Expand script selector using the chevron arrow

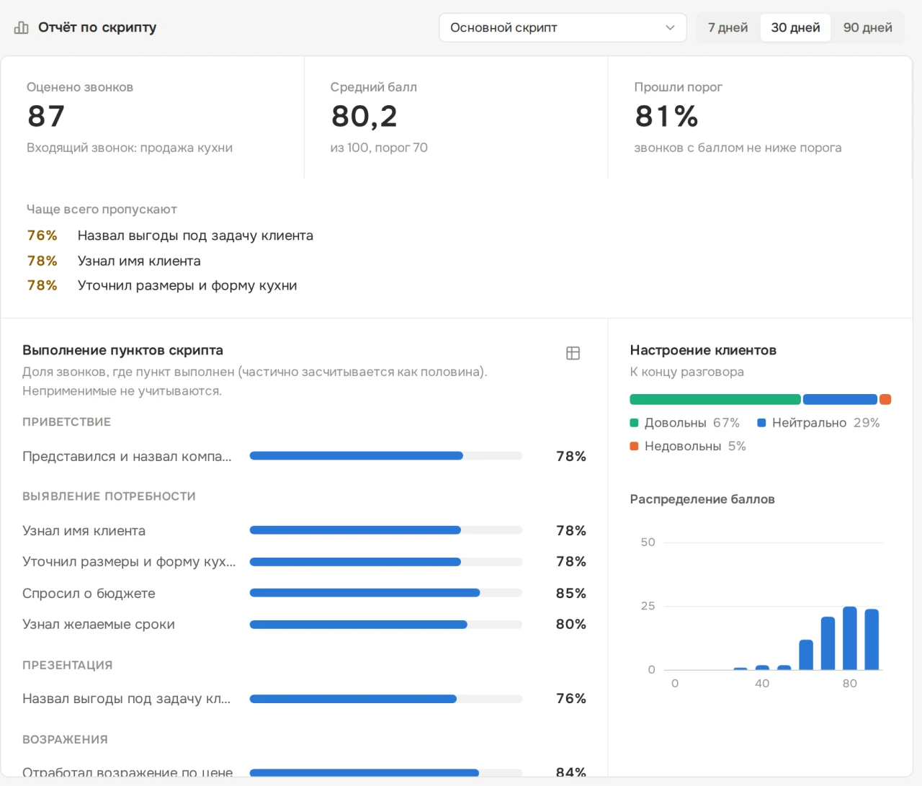pyautogui.click(x=670, y=27)
